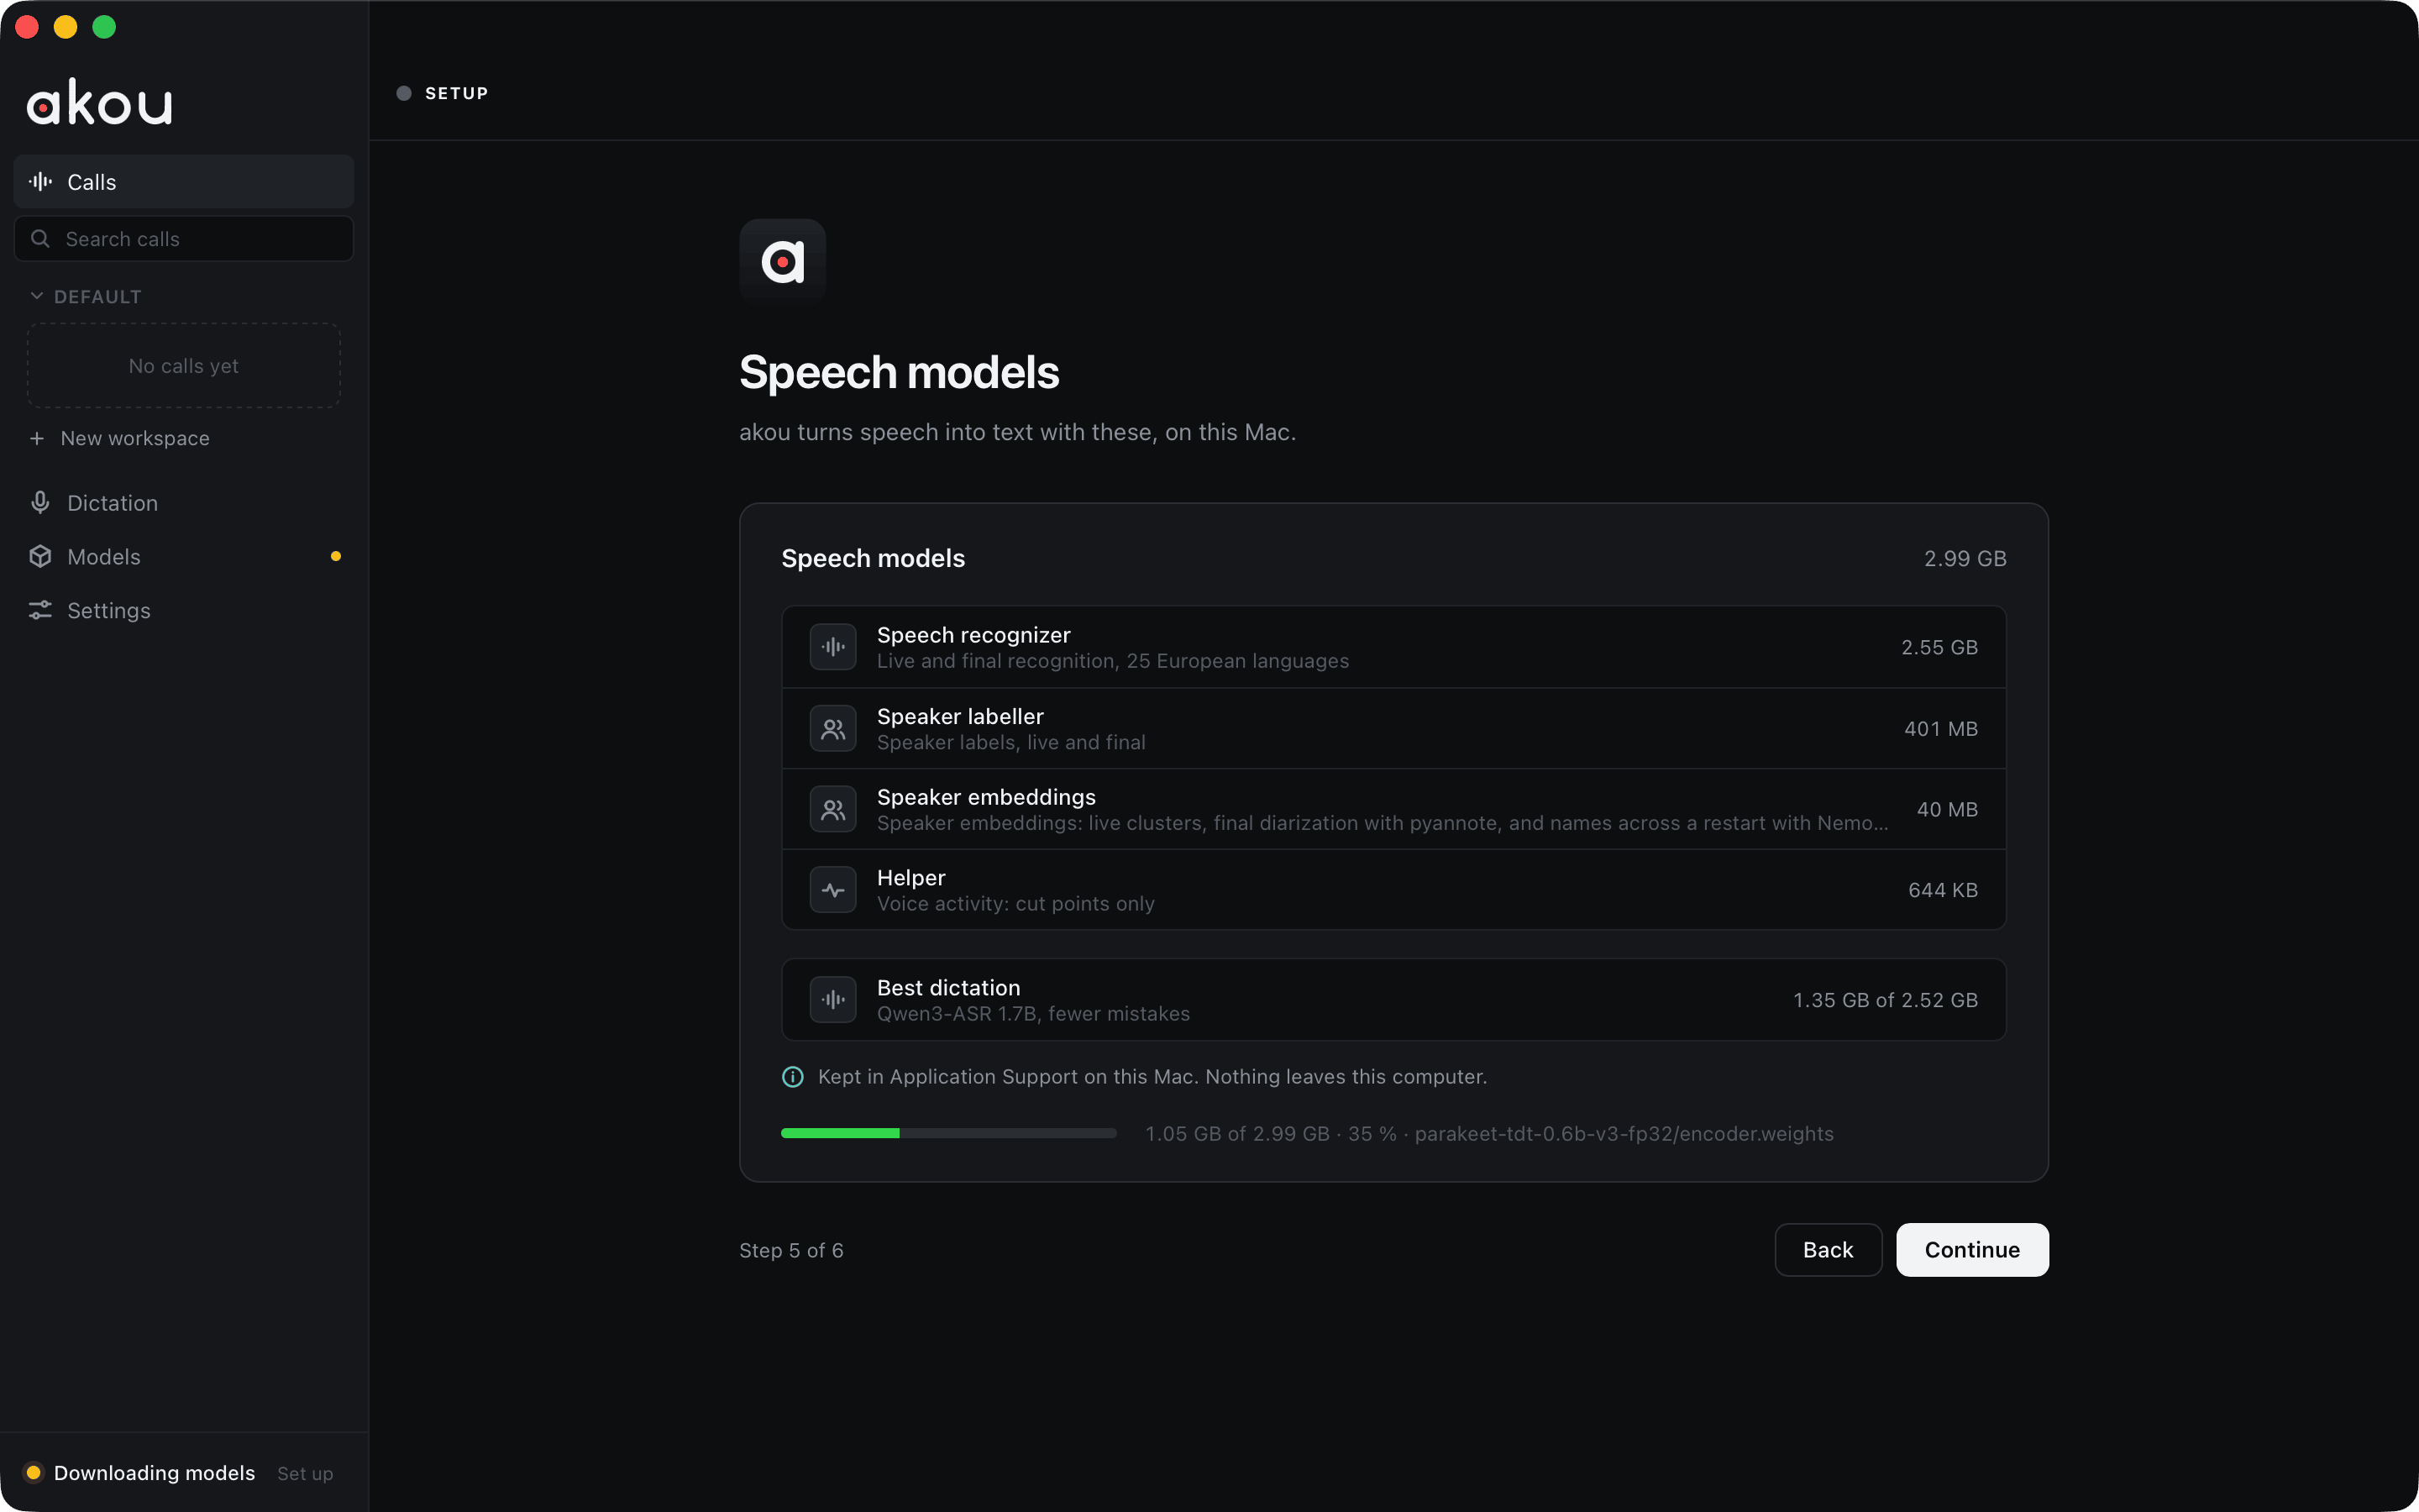
Task: Click the Best dictation title
Action: tap(948, 988)
